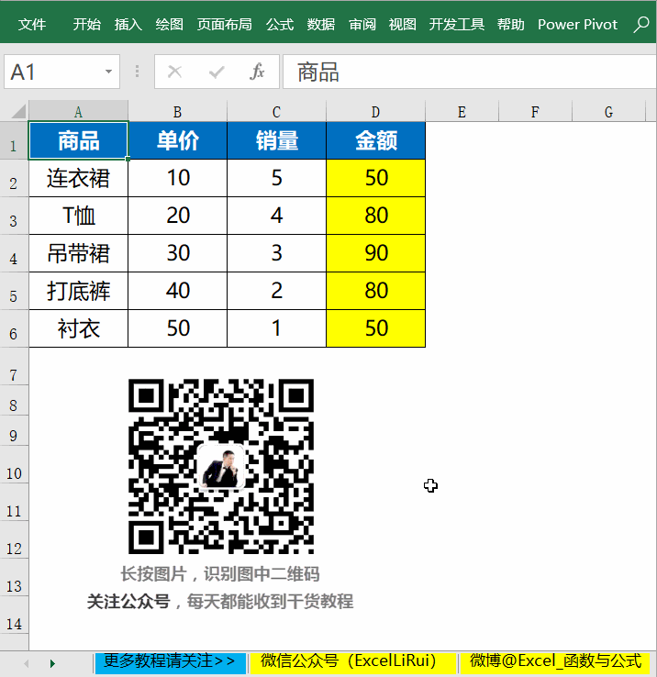
Task: Click the 销量 header cell
Action: [276, 140]
